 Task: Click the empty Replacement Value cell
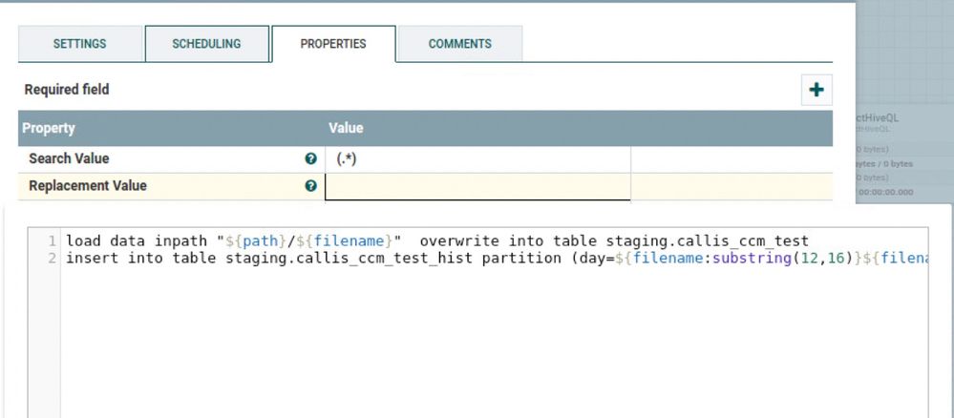[477, 187]
